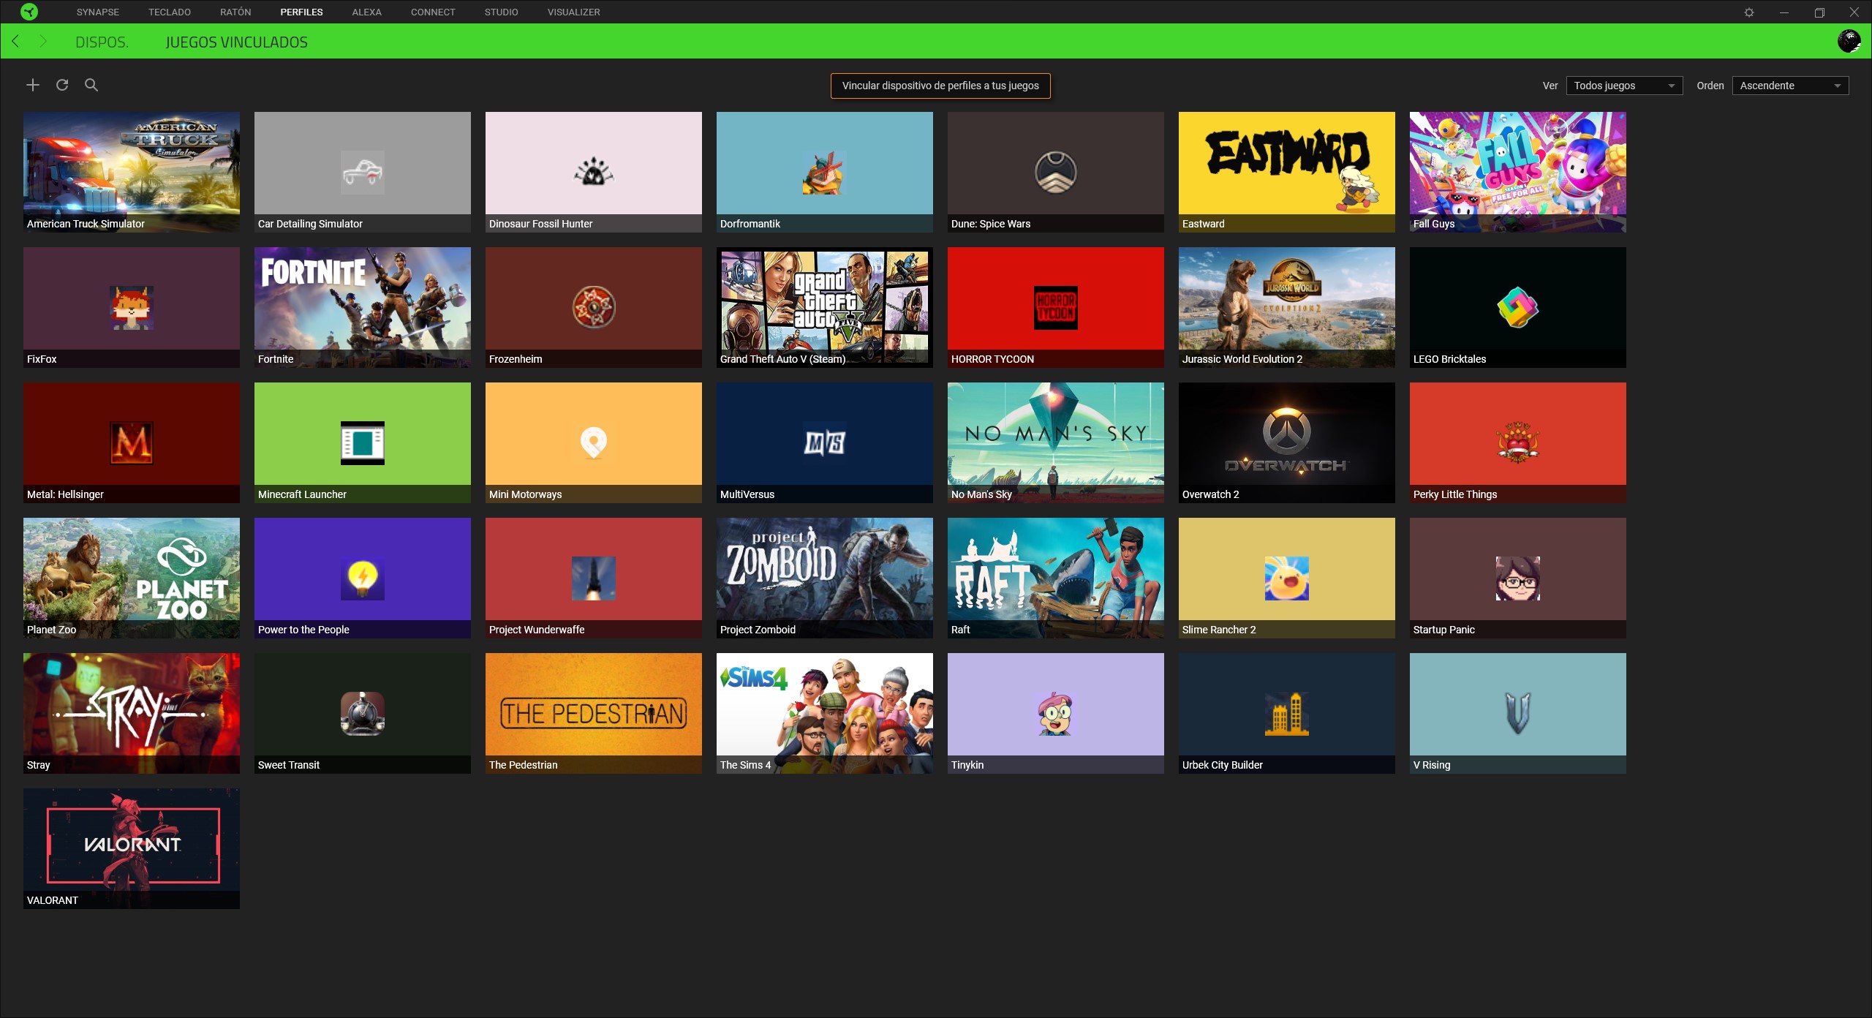Select the Tinykin character icon

click(x=1056, y=714)
